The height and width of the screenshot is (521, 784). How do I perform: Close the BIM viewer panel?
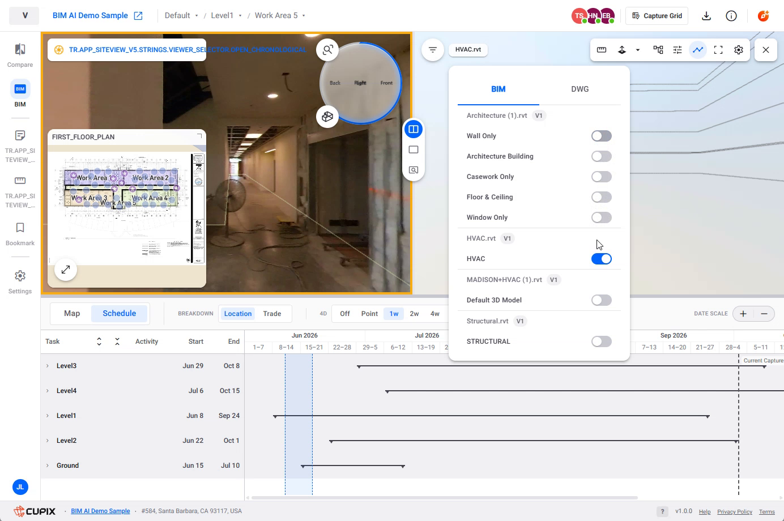(766, 50)
